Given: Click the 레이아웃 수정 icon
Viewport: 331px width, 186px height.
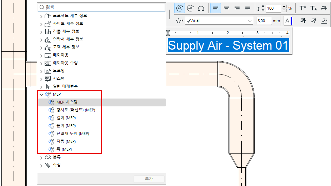Looking at the screenshot, I should click(x=48, y=63).
